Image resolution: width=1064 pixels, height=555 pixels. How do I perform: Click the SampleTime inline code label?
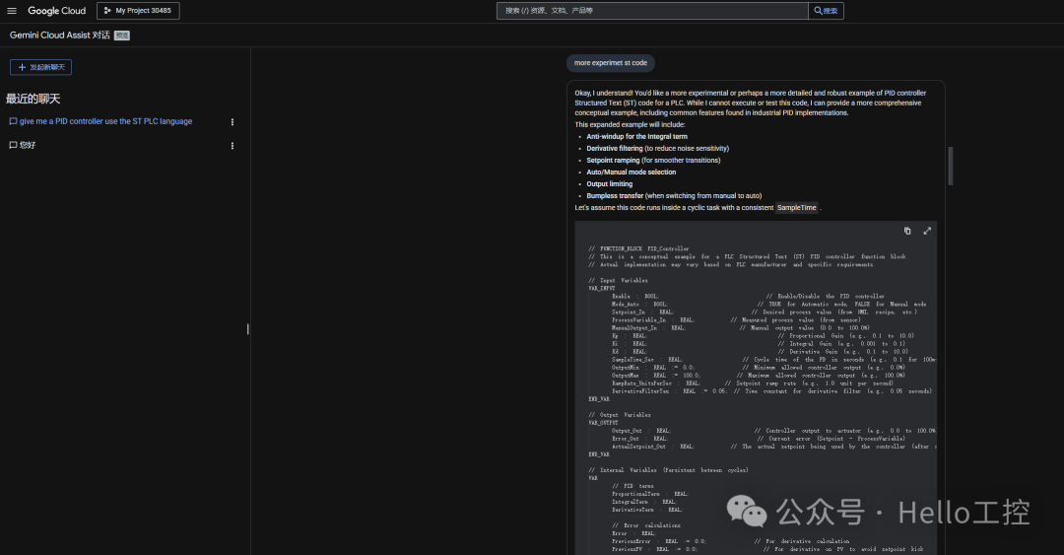click(x=797, y=208)
